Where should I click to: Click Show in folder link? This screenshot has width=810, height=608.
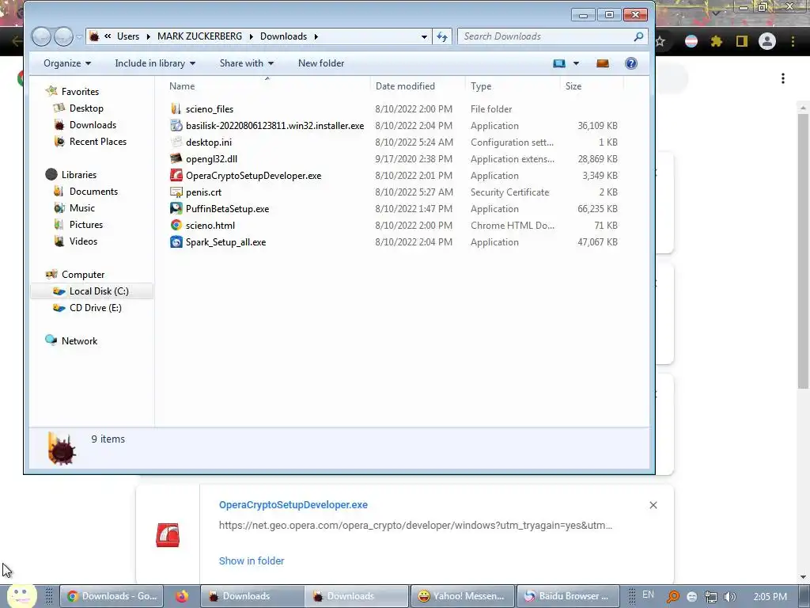(x=252, y=560)
